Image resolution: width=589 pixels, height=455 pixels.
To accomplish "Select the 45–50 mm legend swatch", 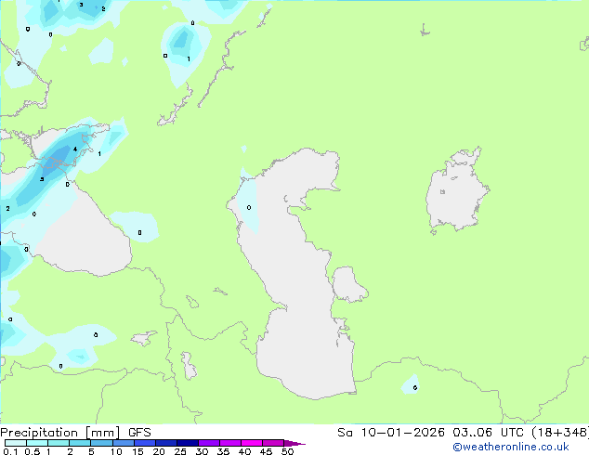I will pyautogui.click(x=273, y=443).
